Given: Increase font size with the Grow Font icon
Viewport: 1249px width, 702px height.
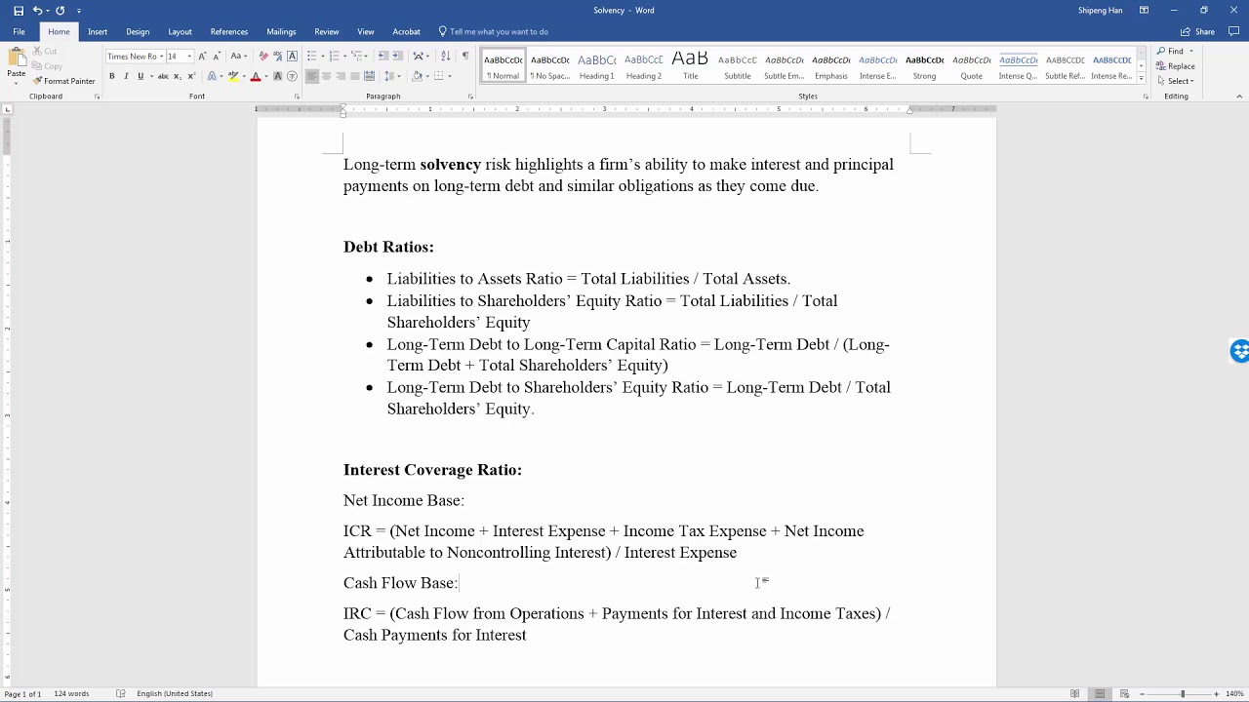Looking at the screenshot, I should tap(202, 56).
